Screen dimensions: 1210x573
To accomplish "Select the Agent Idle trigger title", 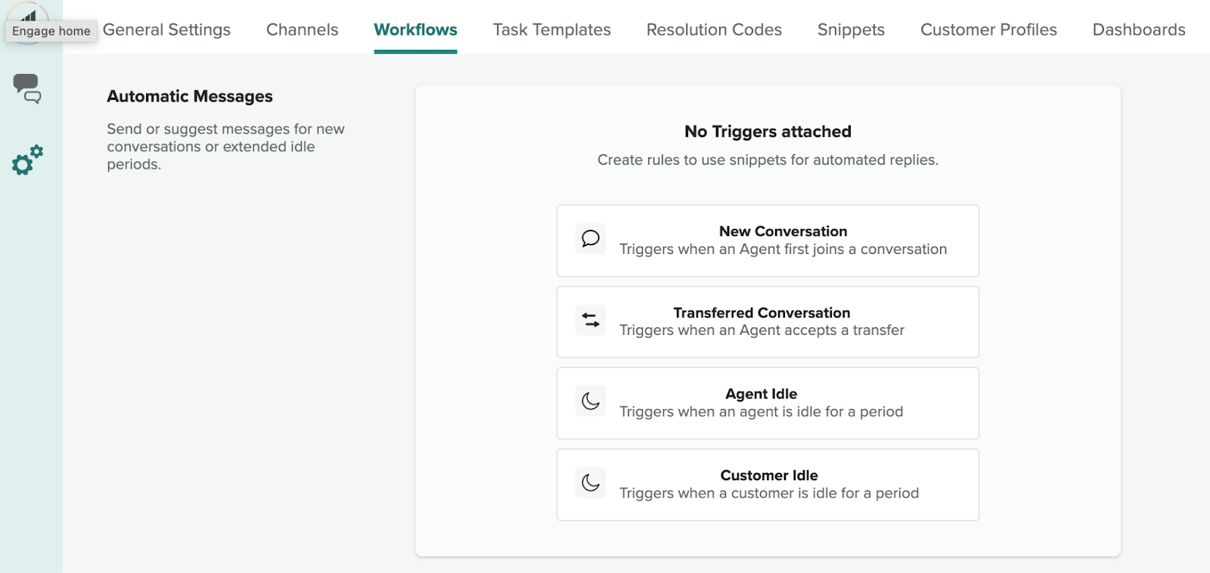I will point(761,394).
